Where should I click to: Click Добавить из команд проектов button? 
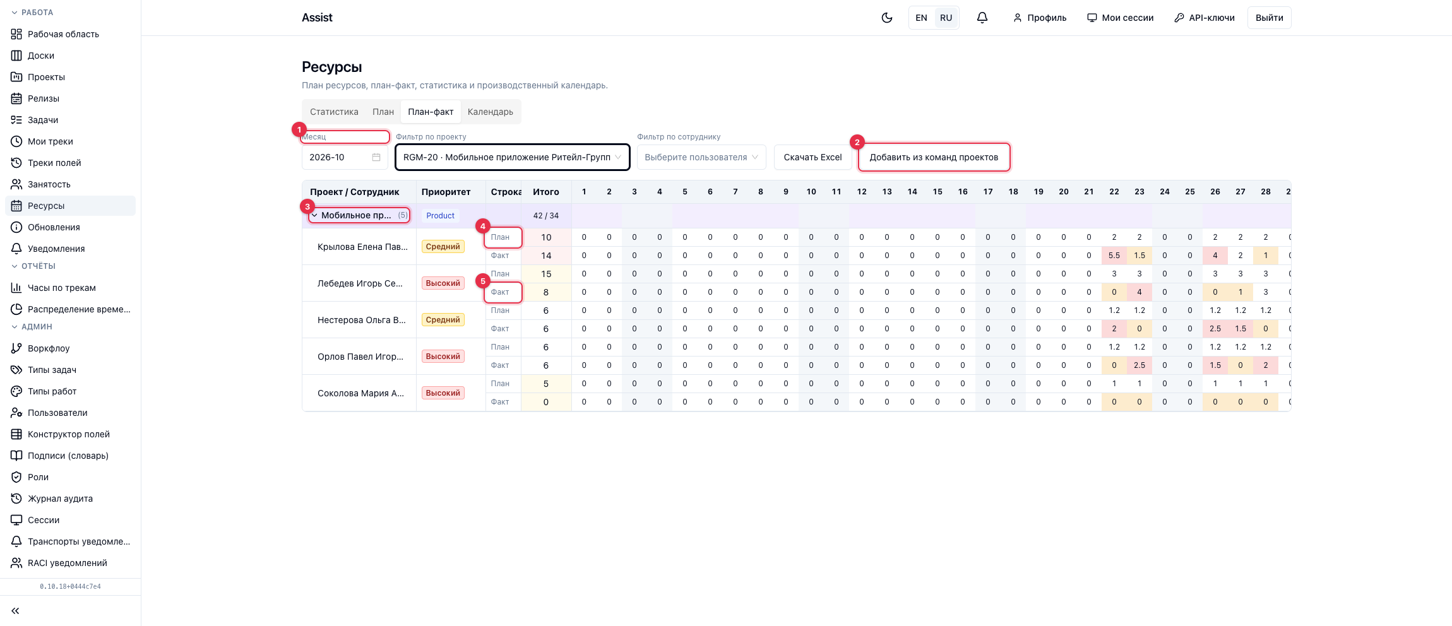[934, 157]
